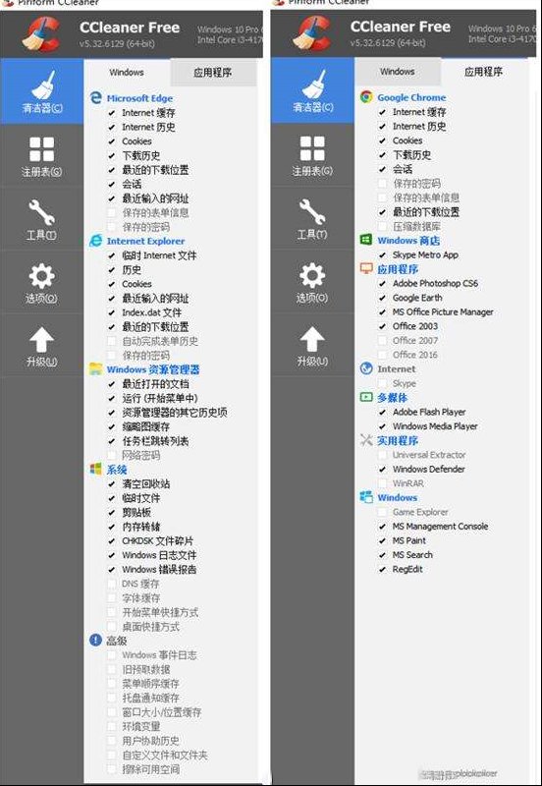Open the Tools wrench icon in right window
The width and height of the screenshot is (542, 786).
[x=312, y=211]
